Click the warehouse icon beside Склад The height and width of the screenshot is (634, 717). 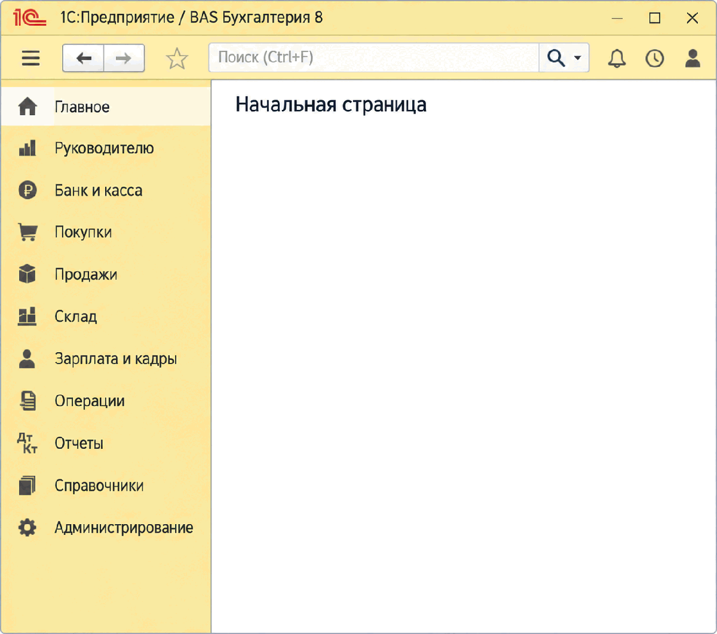(x=27, y=316)
